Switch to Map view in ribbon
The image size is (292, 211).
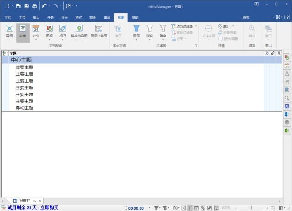tap(9, 31)
